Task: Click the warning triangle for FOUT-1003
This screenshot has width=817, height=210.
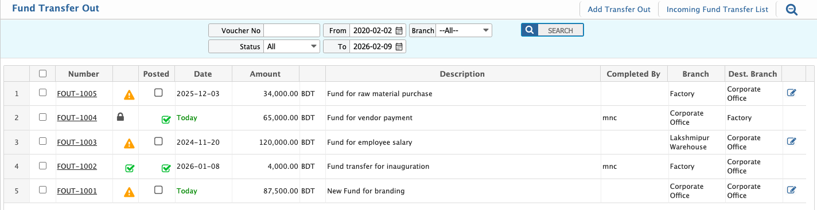Action: pos(130,143)
